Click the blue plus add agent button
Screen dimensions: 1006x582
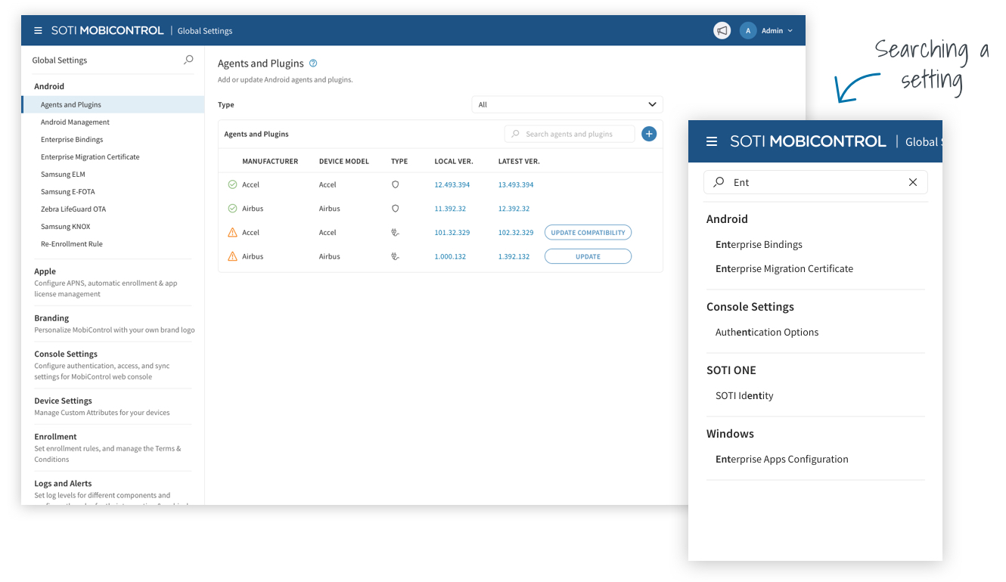649,134
